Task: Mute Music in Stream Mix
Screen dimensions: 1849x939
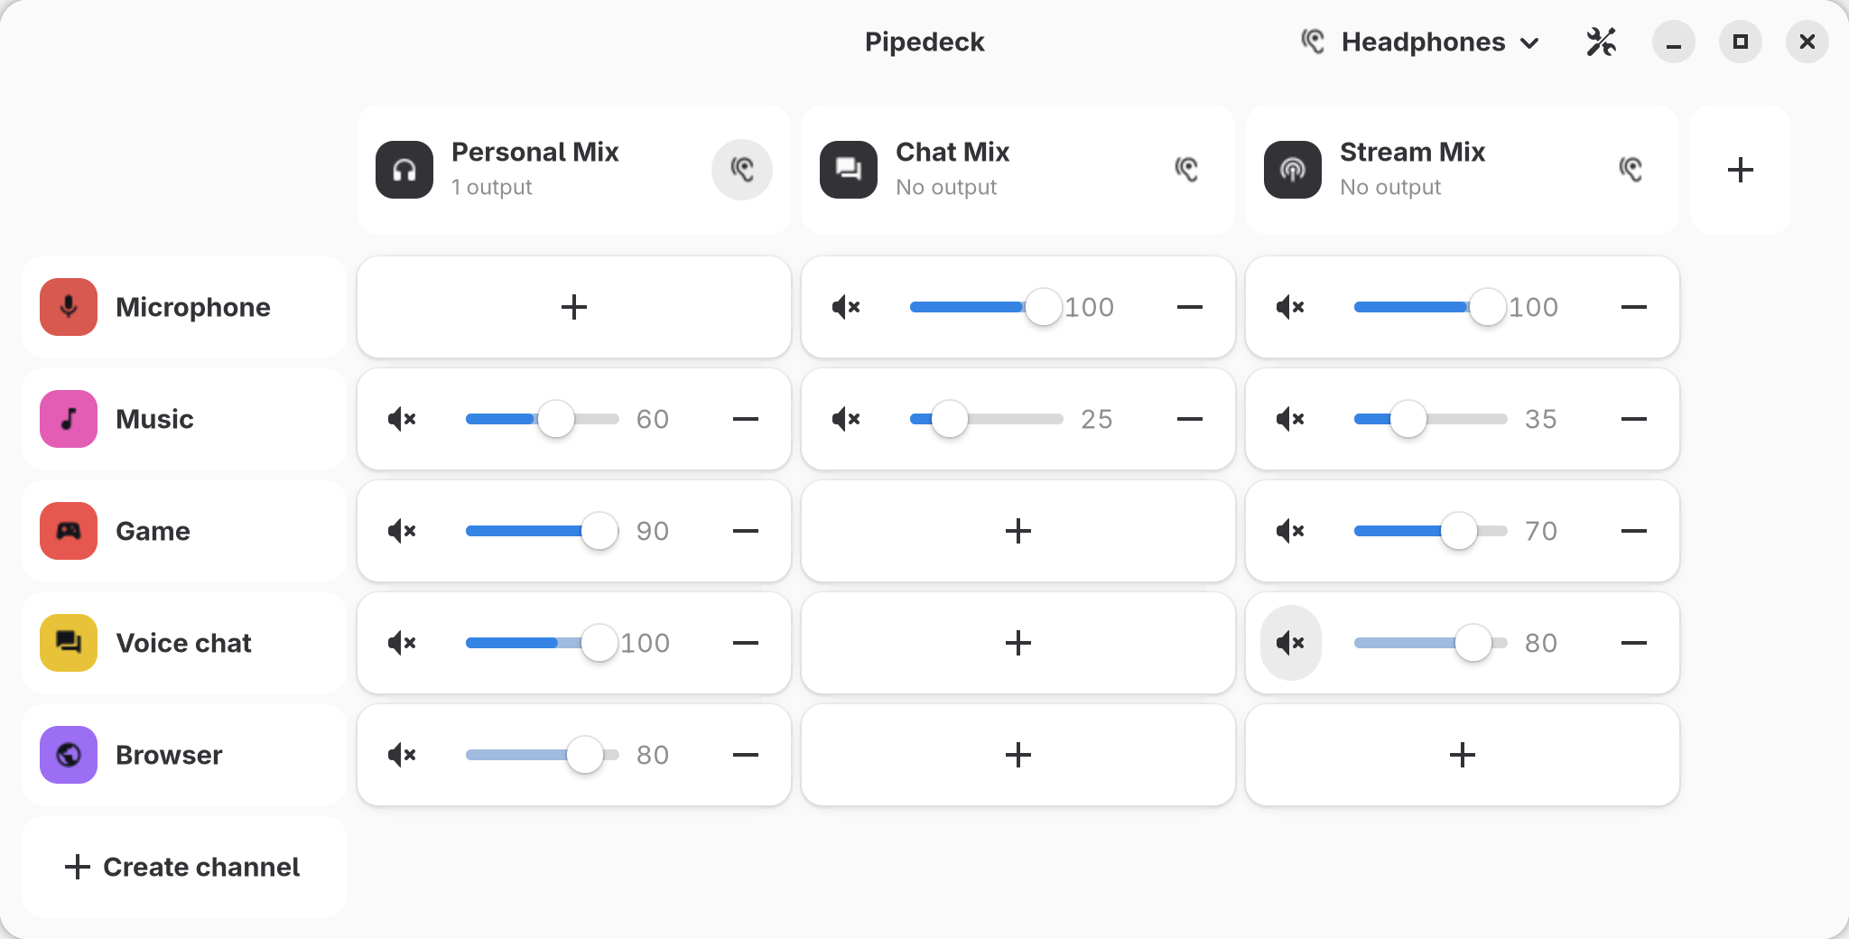Action: point(1291,419)
